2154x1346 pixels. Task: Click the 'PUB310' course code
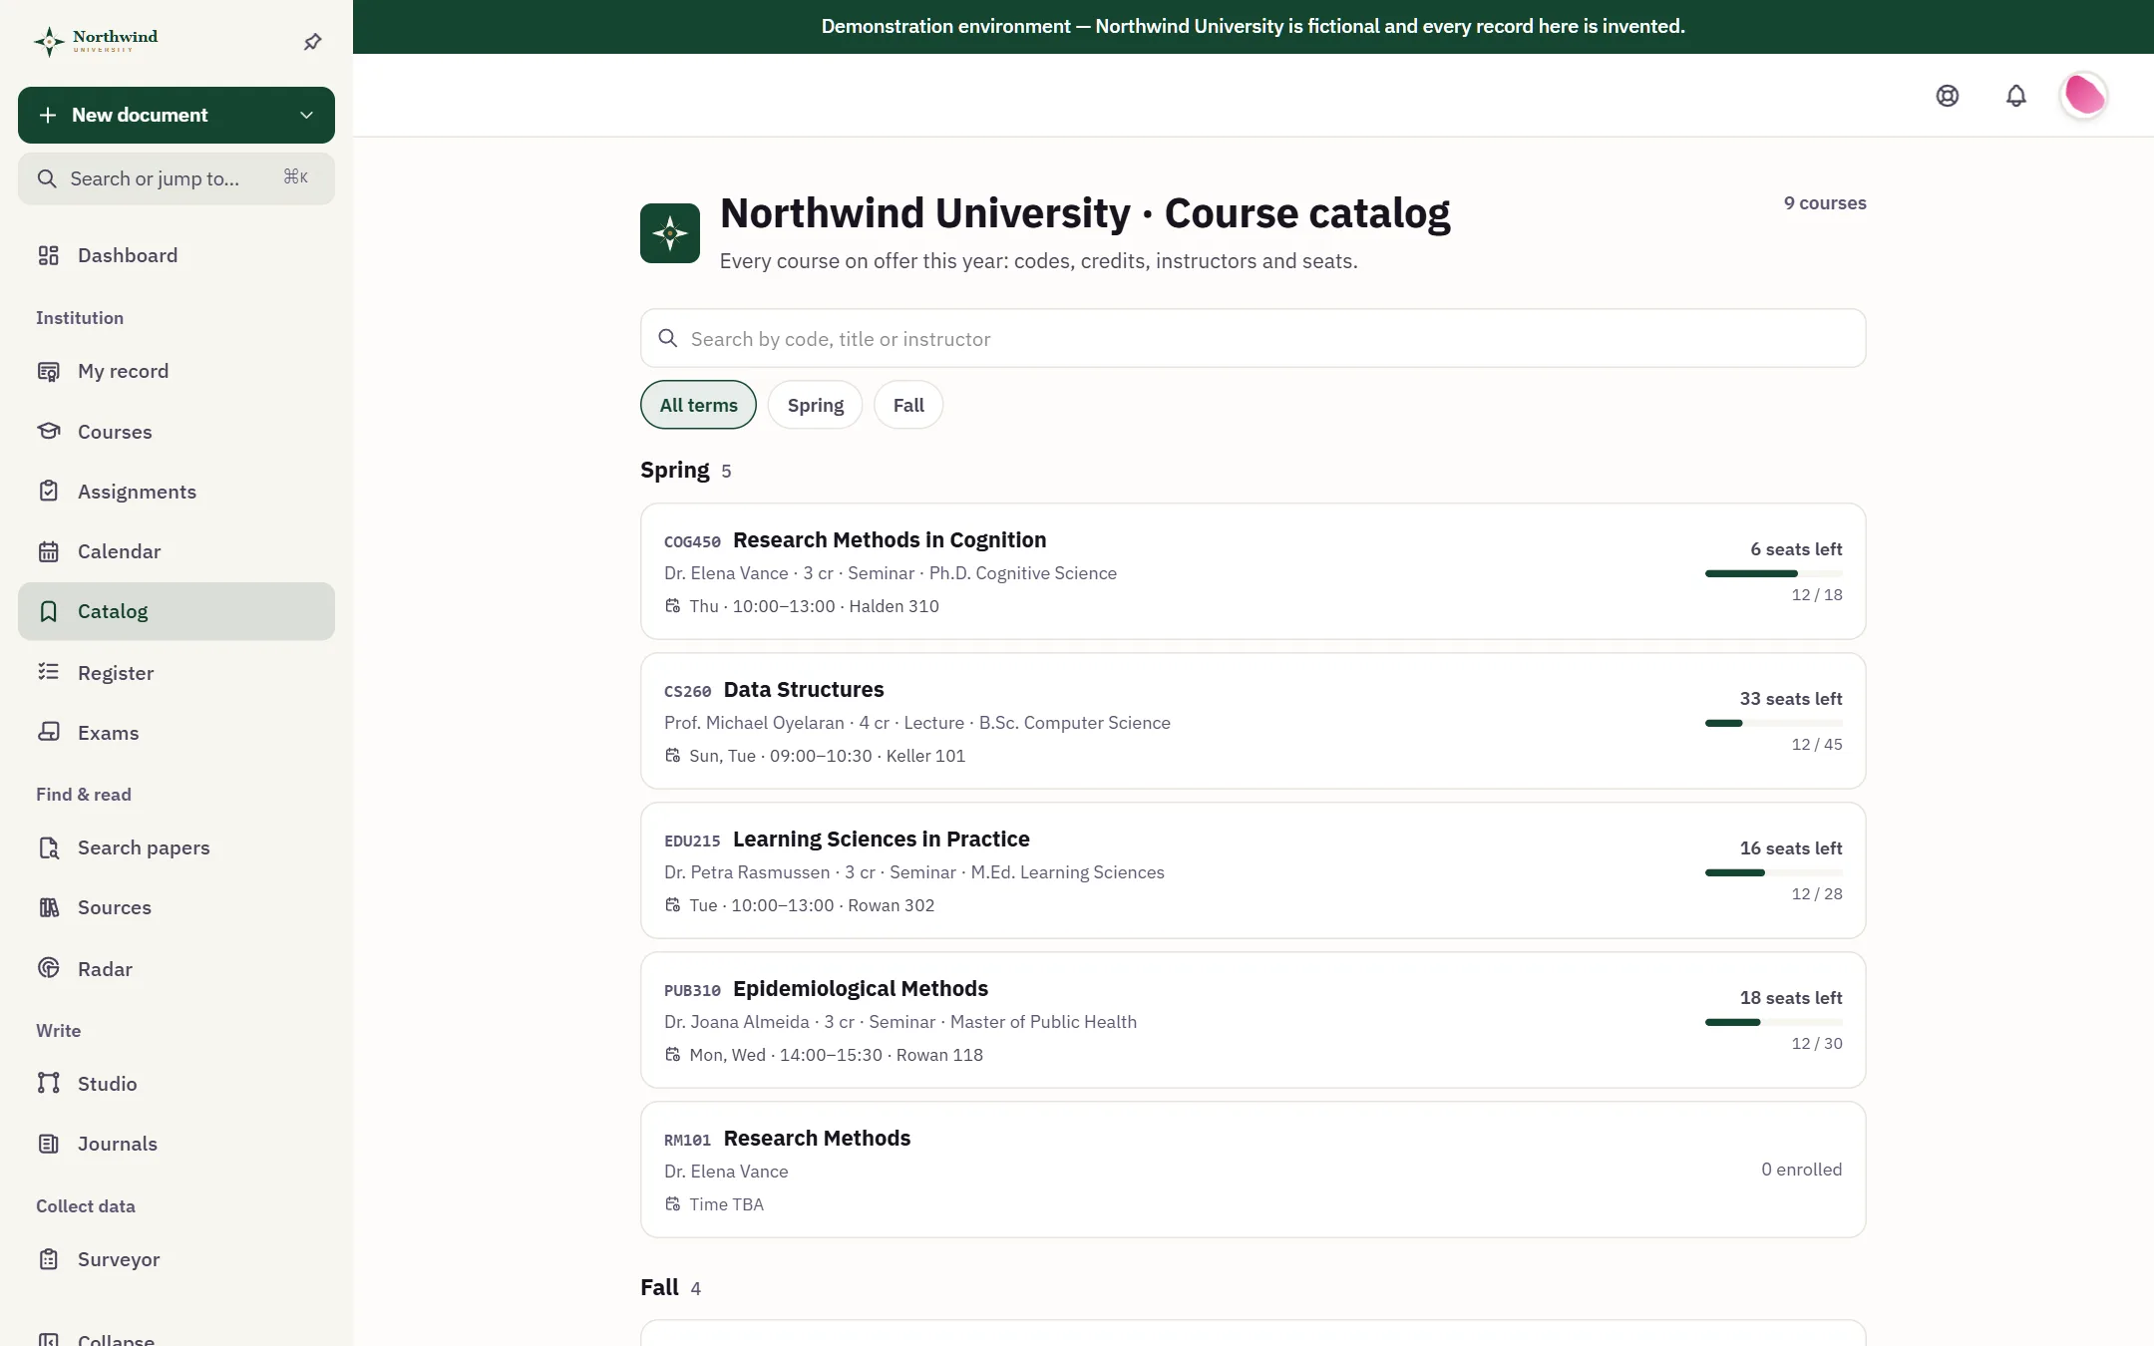click(692, 990)
